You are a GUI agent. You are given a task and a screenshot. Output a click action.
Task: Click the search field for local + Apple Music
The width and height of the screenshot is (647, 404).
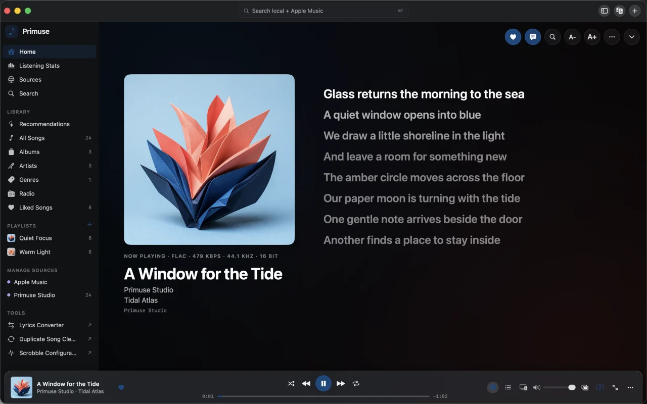point(323,11)
